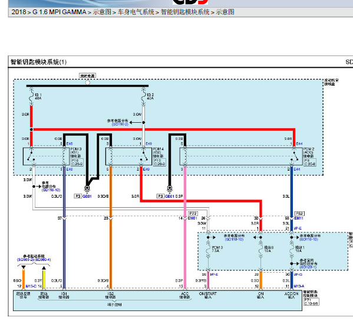Viewport: 353px width, 327px height.
Task: Click the 智能钥匙模块系统 breadcrumb link
Action: click(x=185, y=12)
